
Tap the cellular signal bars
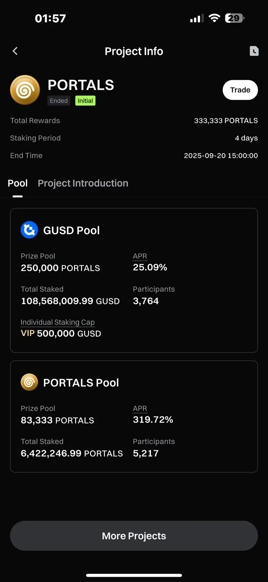[x=197, y=18]
